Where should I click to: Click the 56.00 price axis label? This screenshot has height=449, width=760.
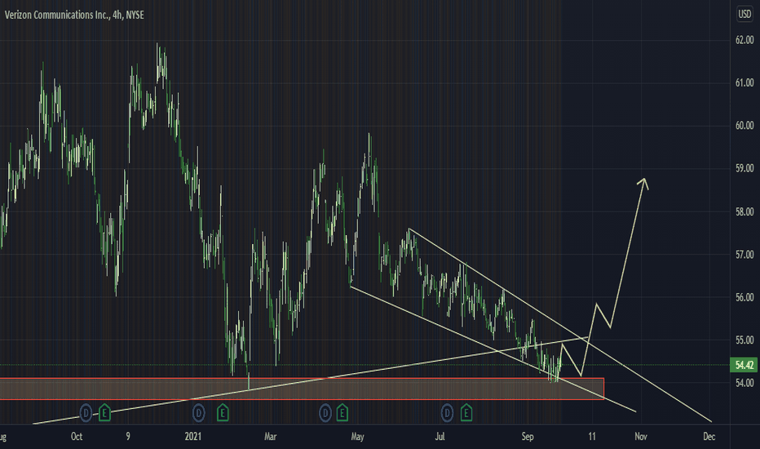pyautogui.click(x=745, y=297)
